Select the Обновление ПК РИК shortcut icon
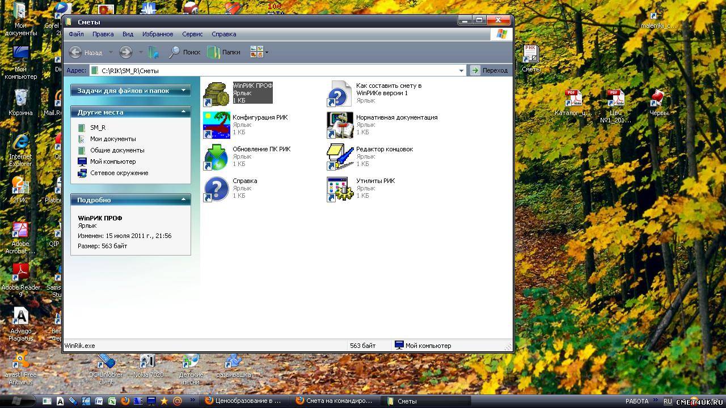The width and height of the screenshot is (726, 408). [x=216, y=157]
